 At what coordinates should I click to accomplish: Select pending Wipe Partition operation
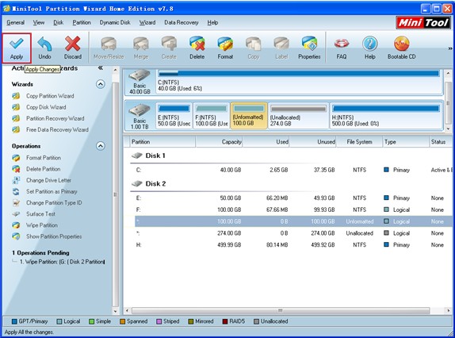tap(62, 262)
